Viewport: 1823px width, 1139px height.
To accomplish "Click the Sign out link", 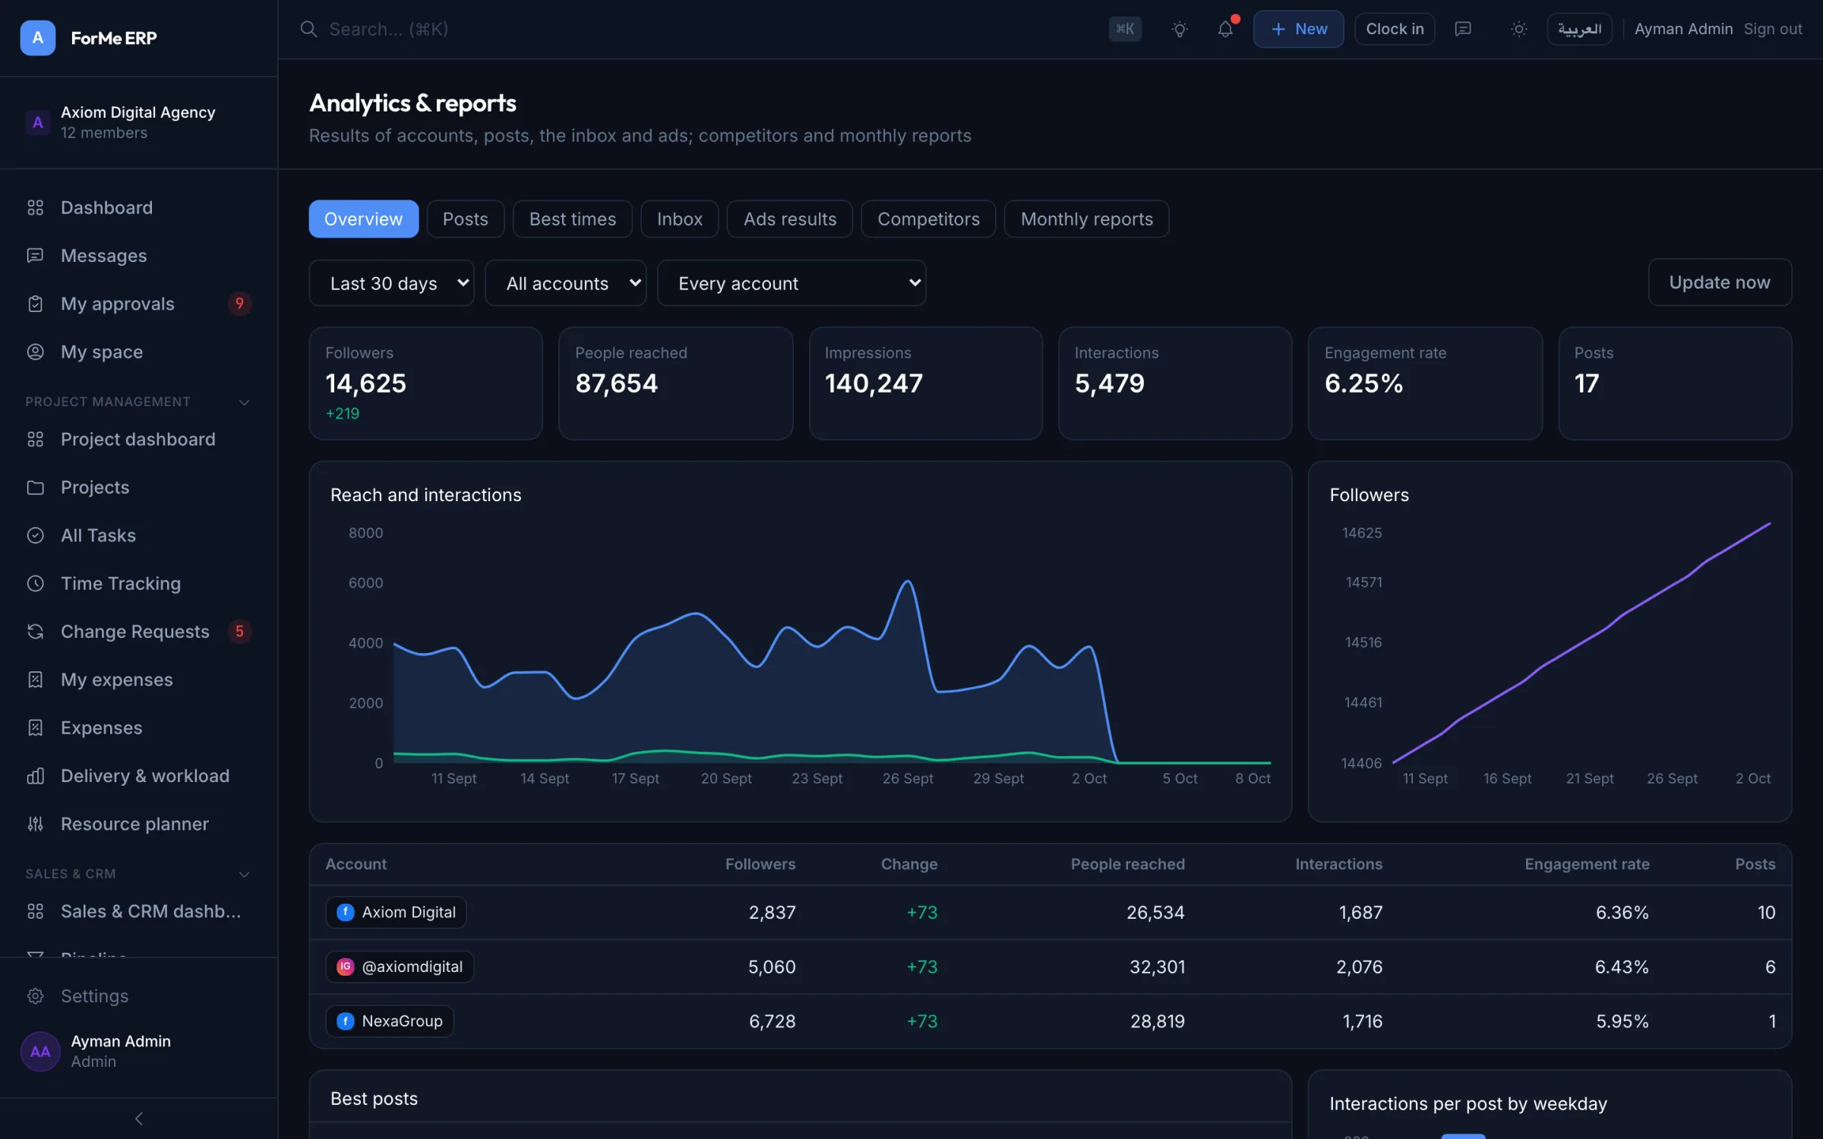I will point(1772,29).
